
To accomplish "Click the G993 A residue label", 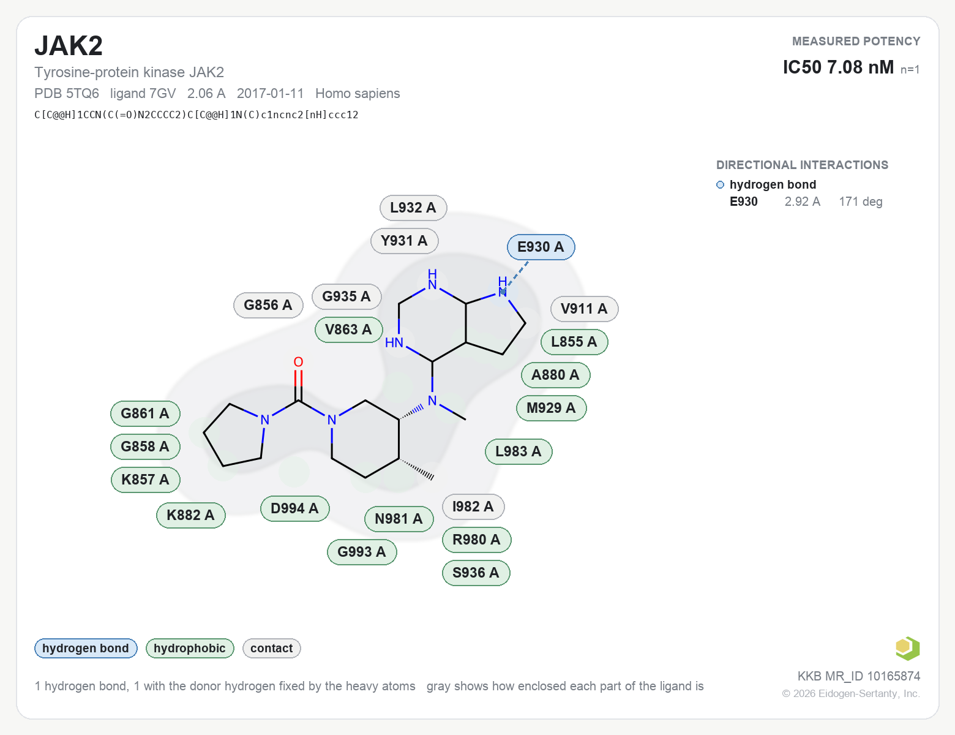I will pyautogui.click(x=362, y=552).
